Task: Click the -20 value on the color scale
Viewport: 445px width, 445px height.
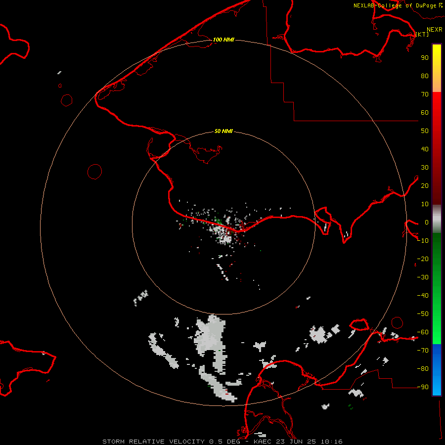Action: 423,259
